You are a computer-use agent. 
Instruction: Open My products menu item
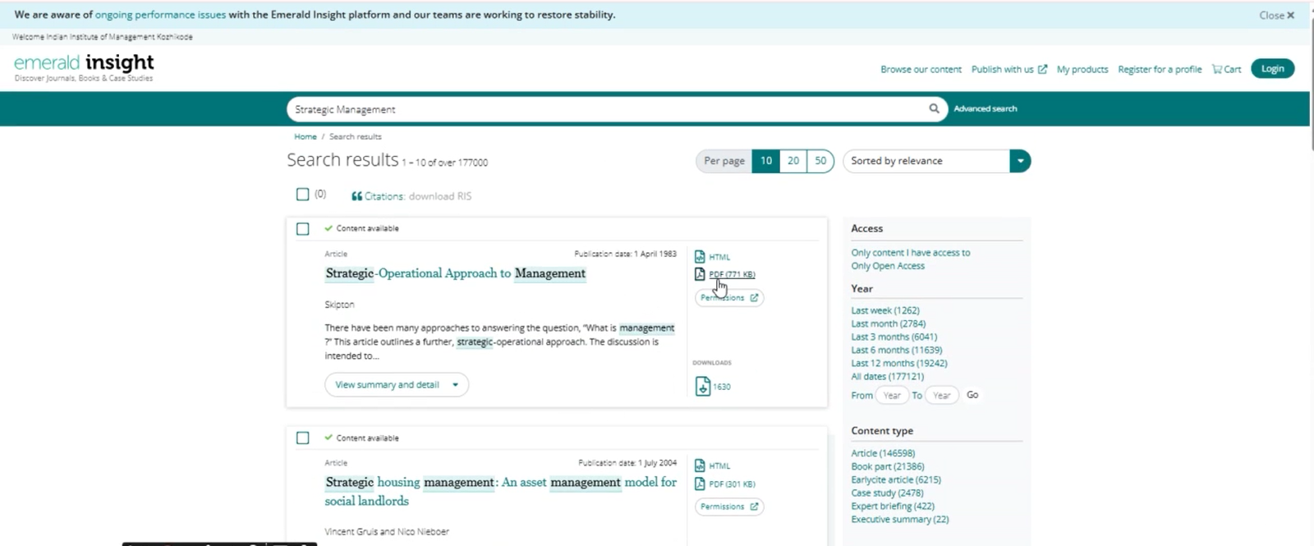pos(1082,70)
